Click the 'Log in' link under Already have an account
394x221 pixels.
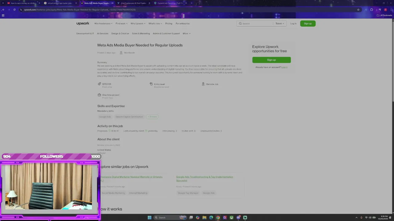pos(284,67)
